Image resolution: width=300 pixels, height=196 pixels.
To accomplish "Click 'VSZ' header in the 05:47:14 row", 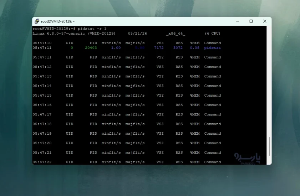I will tap(160, 86).
